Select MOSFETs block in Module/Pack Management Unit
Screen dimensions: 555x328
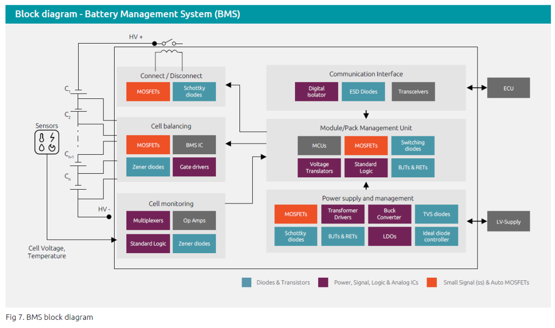[x=366, y=146]
